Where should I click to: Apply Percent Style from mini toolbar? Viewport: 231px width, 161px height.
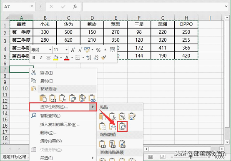[98, 50]
